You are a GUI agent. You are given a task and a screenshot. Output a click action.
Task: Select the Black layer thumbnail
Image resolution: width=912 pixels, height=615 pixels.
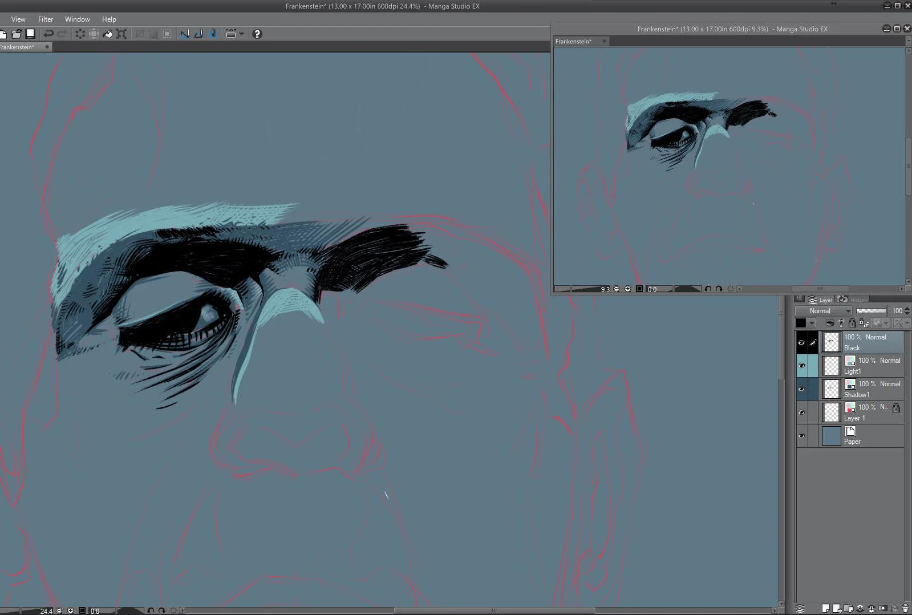point(832,343)
